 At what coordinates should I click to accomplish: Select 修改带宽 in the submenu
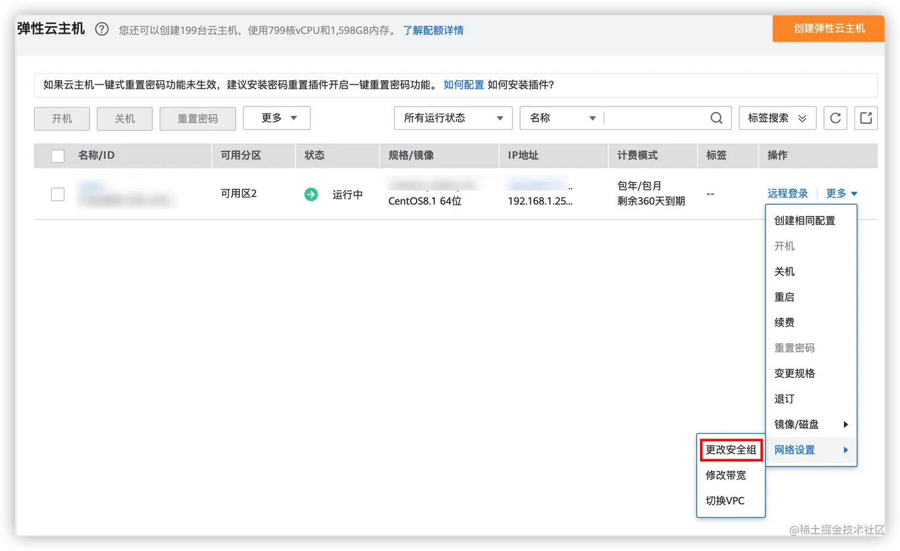(x=726, y=475)
